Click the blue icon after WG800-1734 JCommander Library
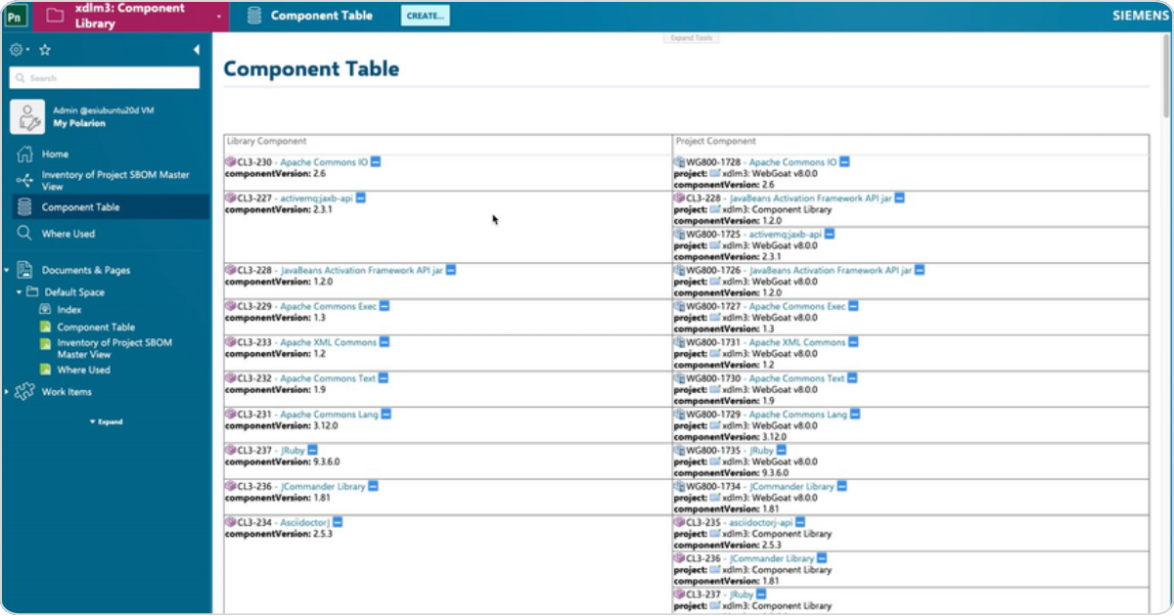Image resolution: width=1174 pixels, height=616 pixels. tap(842, 487)
